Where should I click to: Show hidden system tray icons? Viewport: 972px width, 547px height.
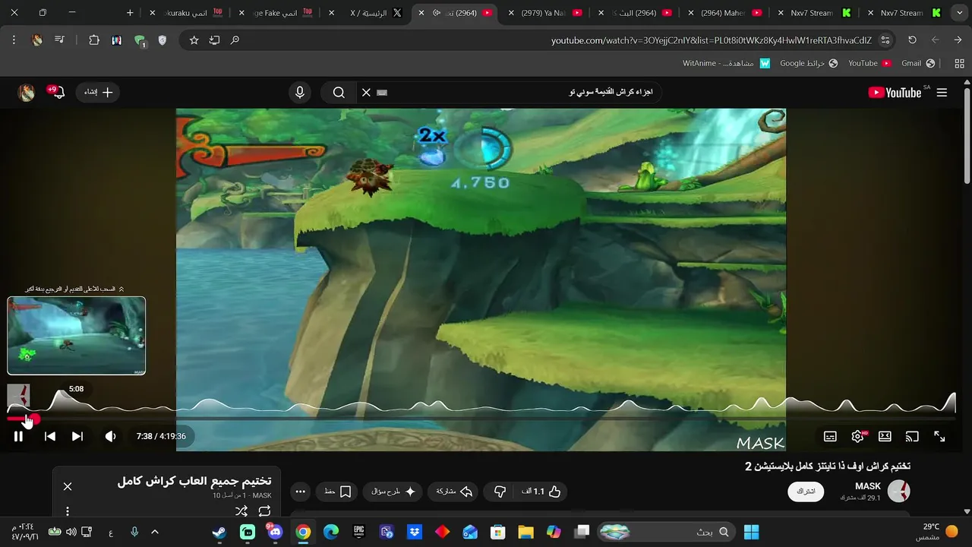(x=155, y=532)
